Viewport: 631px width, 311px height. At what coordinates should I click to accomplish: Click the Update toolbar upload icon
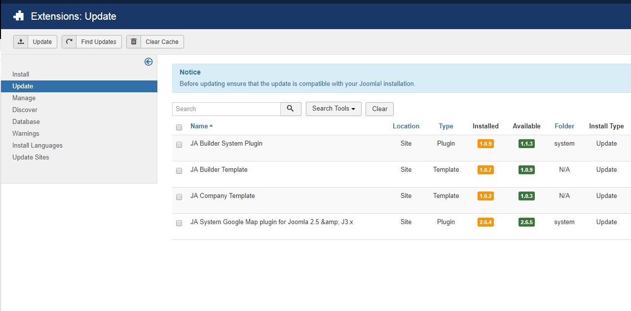21,41
